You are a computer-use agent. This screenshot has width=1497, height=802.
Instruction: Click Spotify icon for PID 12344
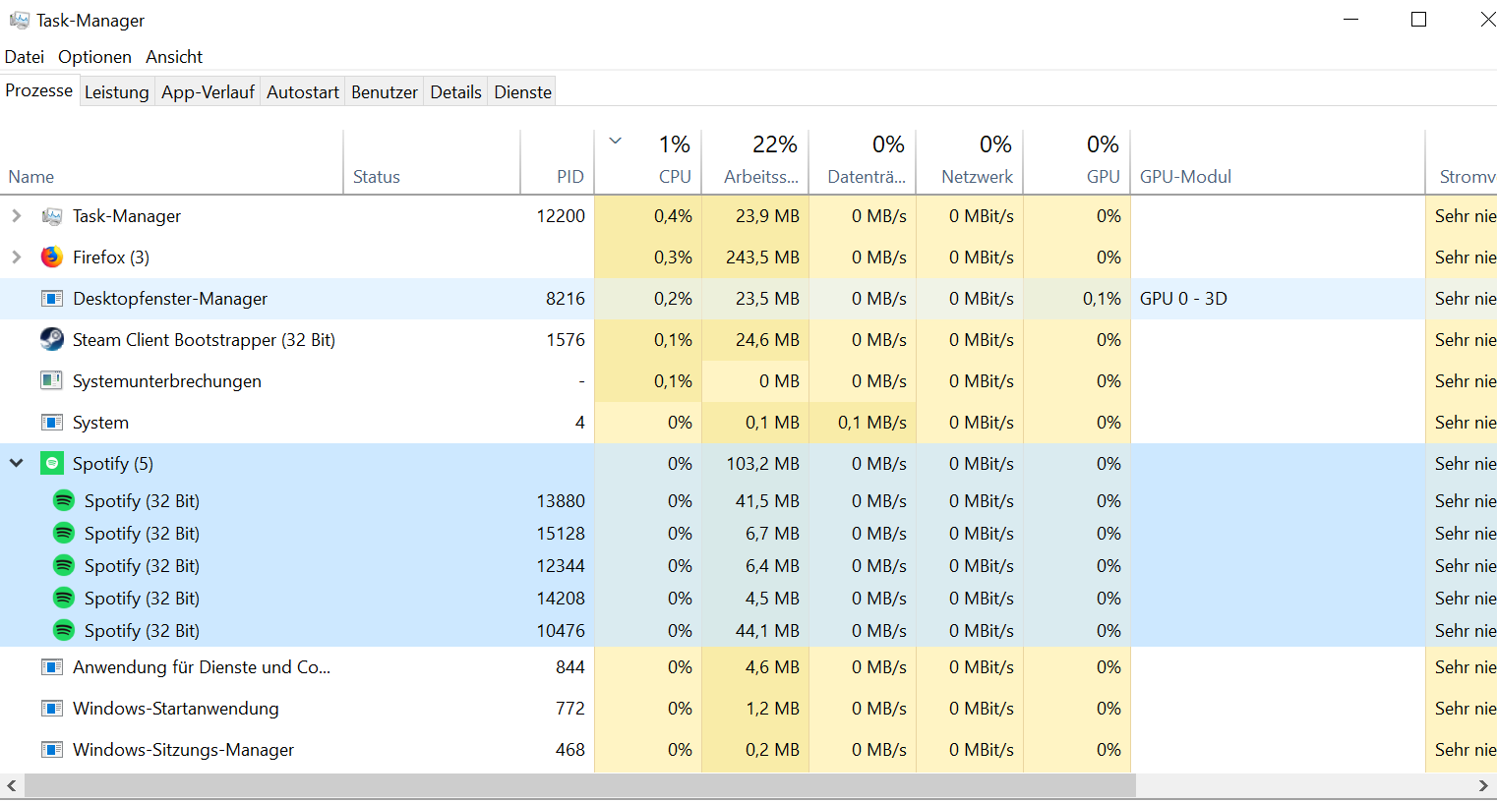(x=64, y=565)
